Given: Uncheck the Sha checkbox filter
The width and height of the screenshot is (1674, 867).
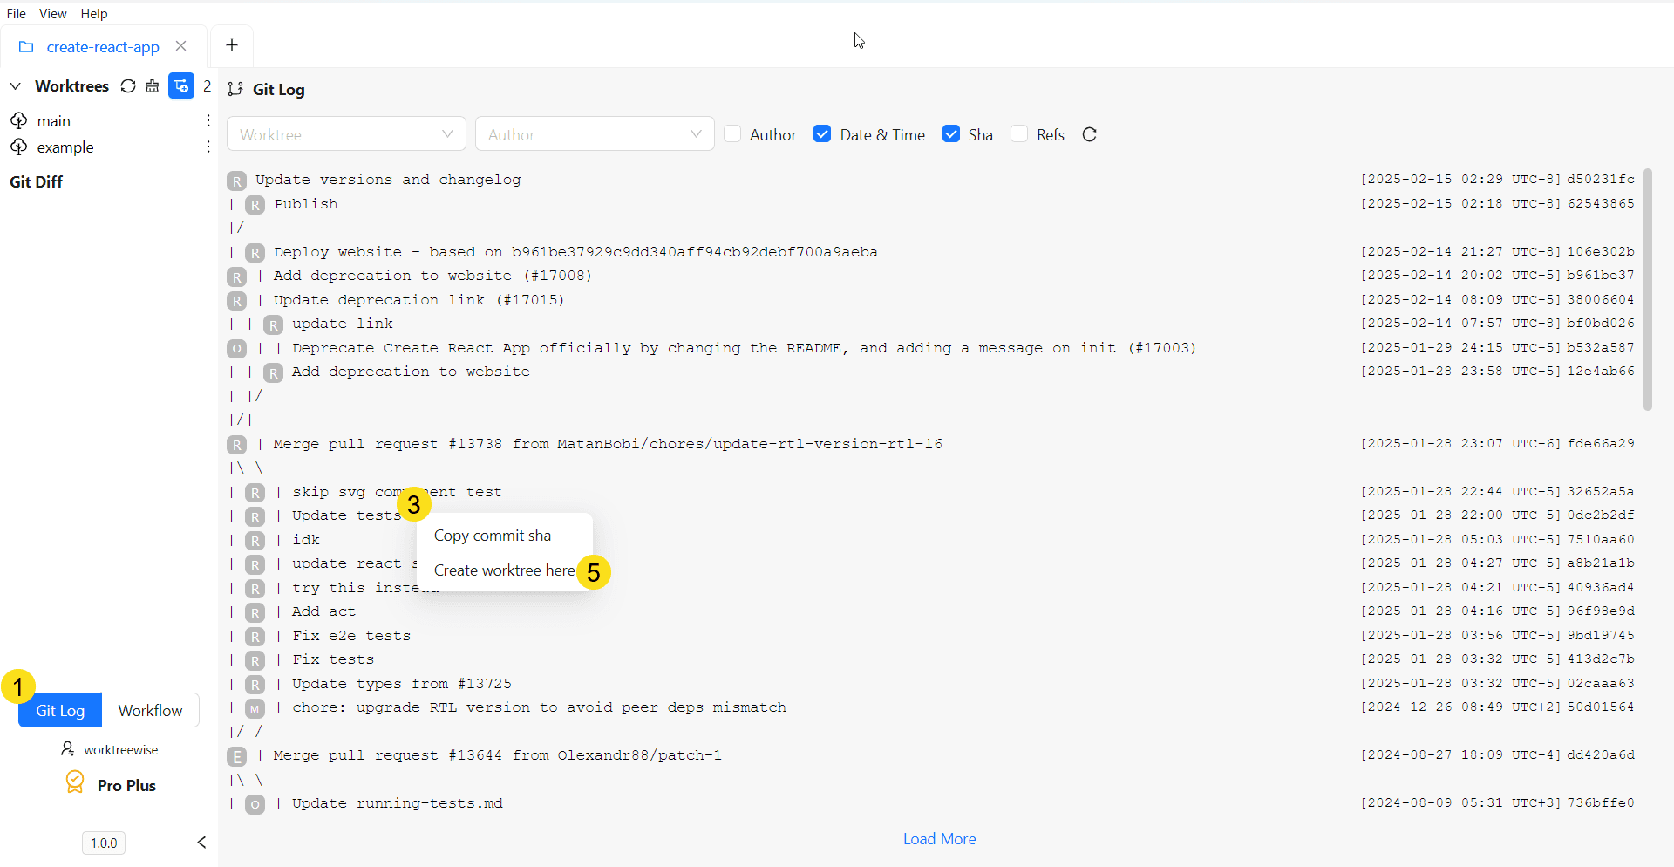Looking at the screenshot, I should click(950, 133).
